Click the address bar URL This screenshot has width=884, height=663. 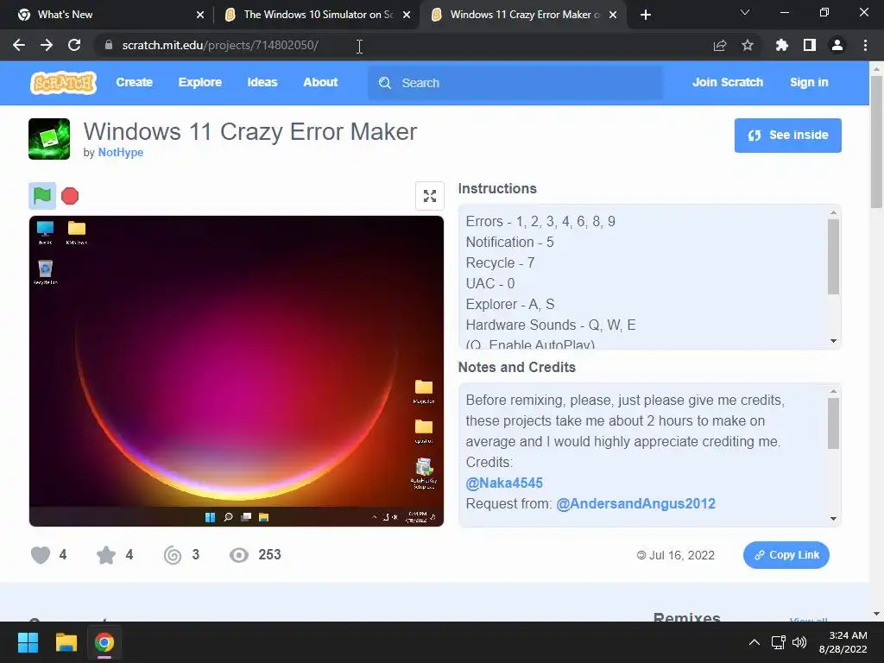pos(220,45)
